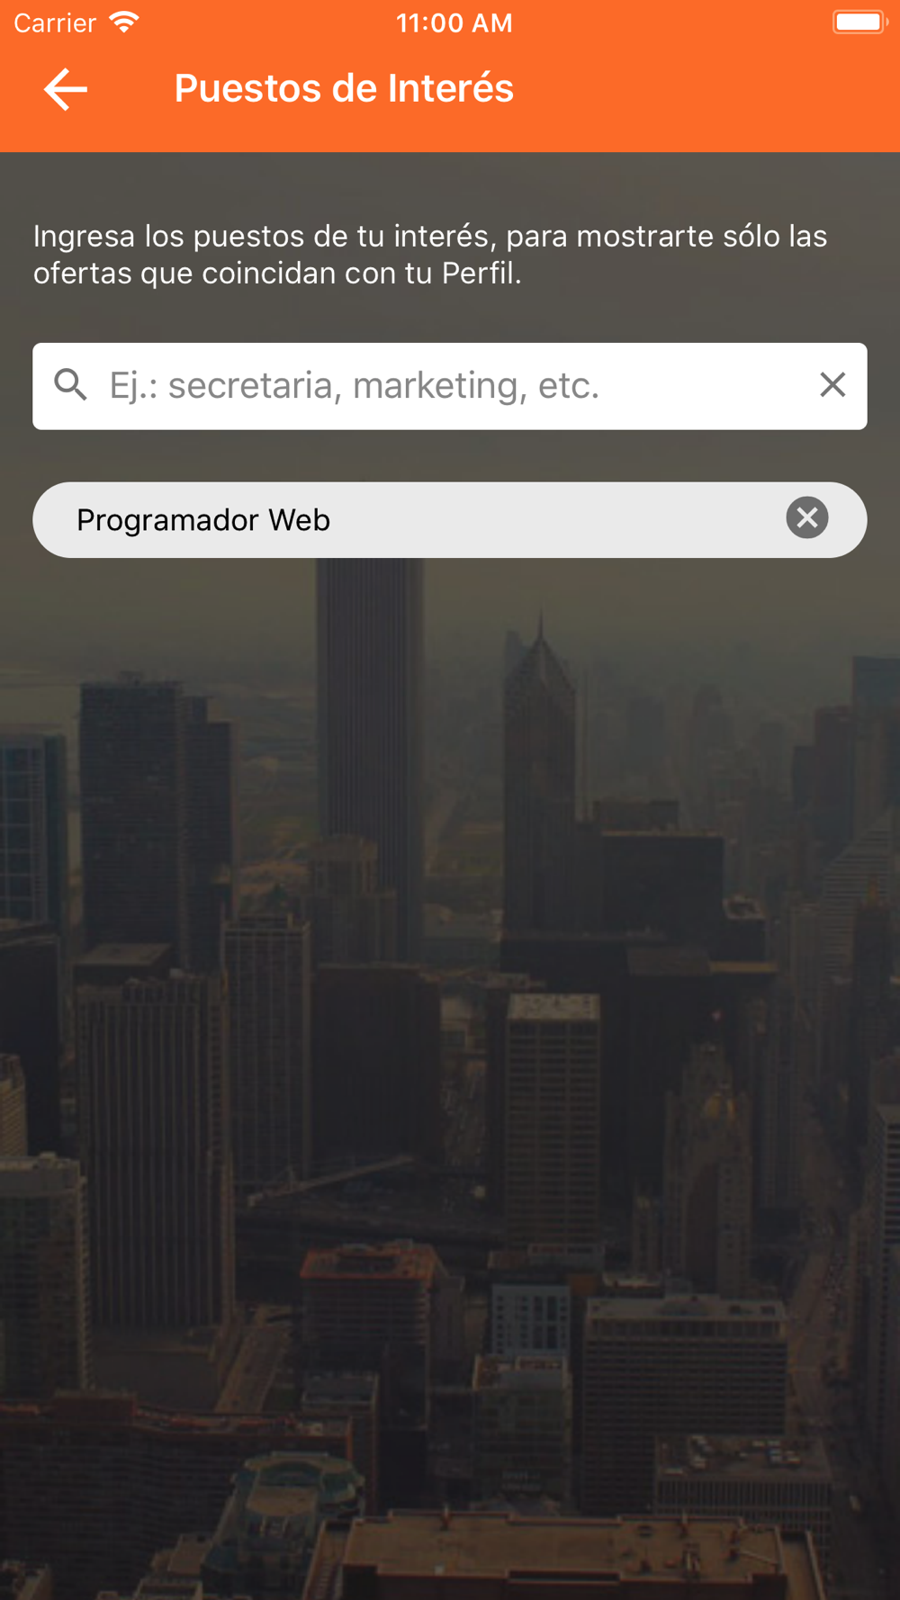Go back using the header arrow
The height and width of the screenshot is (1600, 900).
66,89
